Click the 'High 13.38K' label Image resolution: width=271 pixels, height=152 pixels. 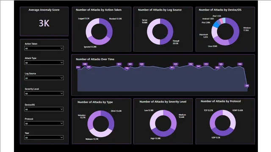(x=155, y=138)
